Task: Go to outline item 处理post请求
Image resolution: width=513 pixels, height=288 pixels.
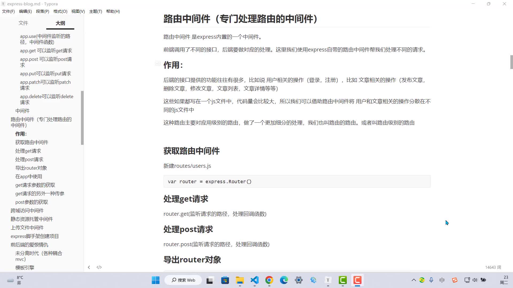Action: [x=29, y=159]
